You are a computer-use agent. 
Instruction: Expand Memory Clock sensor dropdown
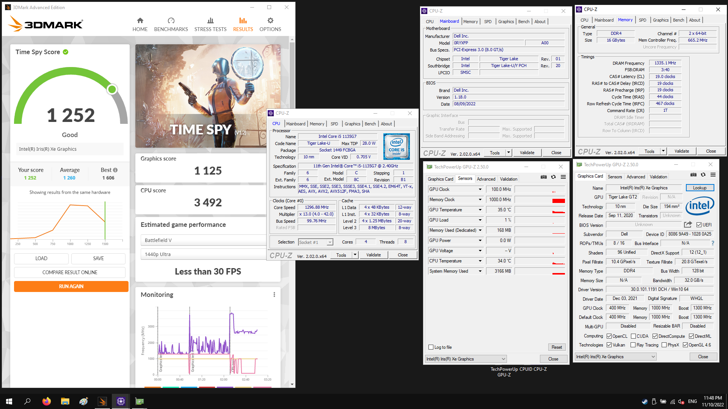coord(480,200)
